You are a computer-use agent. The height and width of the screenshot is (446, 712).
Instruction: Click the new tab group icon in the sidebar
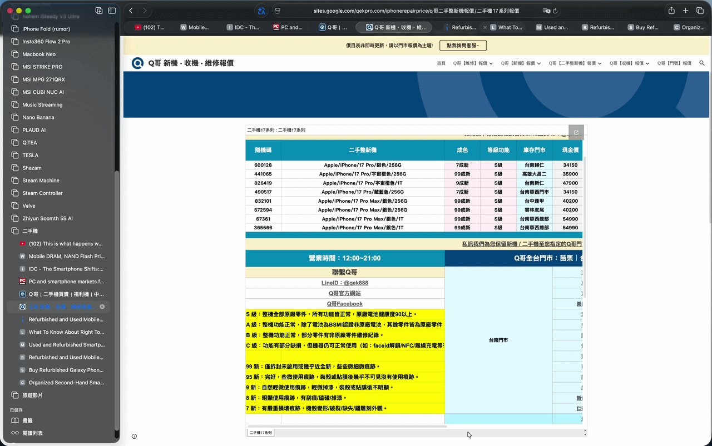pyautogui.click(x=99, y=10)
